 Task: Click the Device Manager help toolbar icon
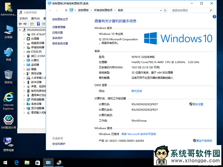(39, 24)
